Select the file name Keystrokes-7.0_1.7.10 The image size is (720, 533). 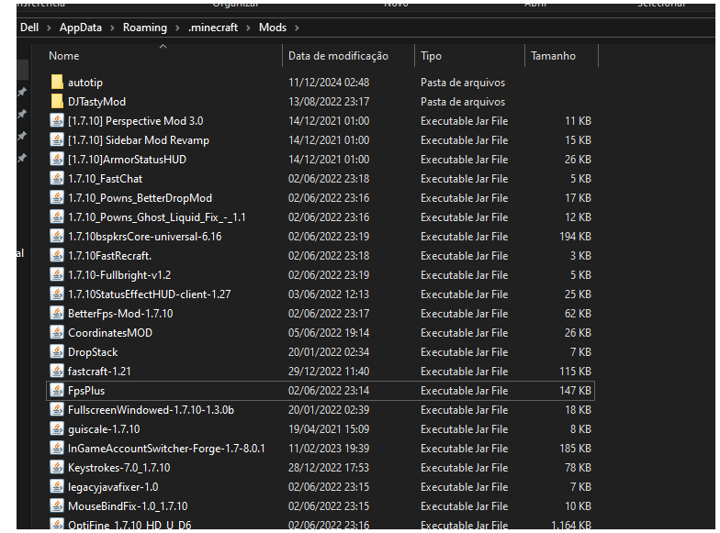tap(119, 468)
